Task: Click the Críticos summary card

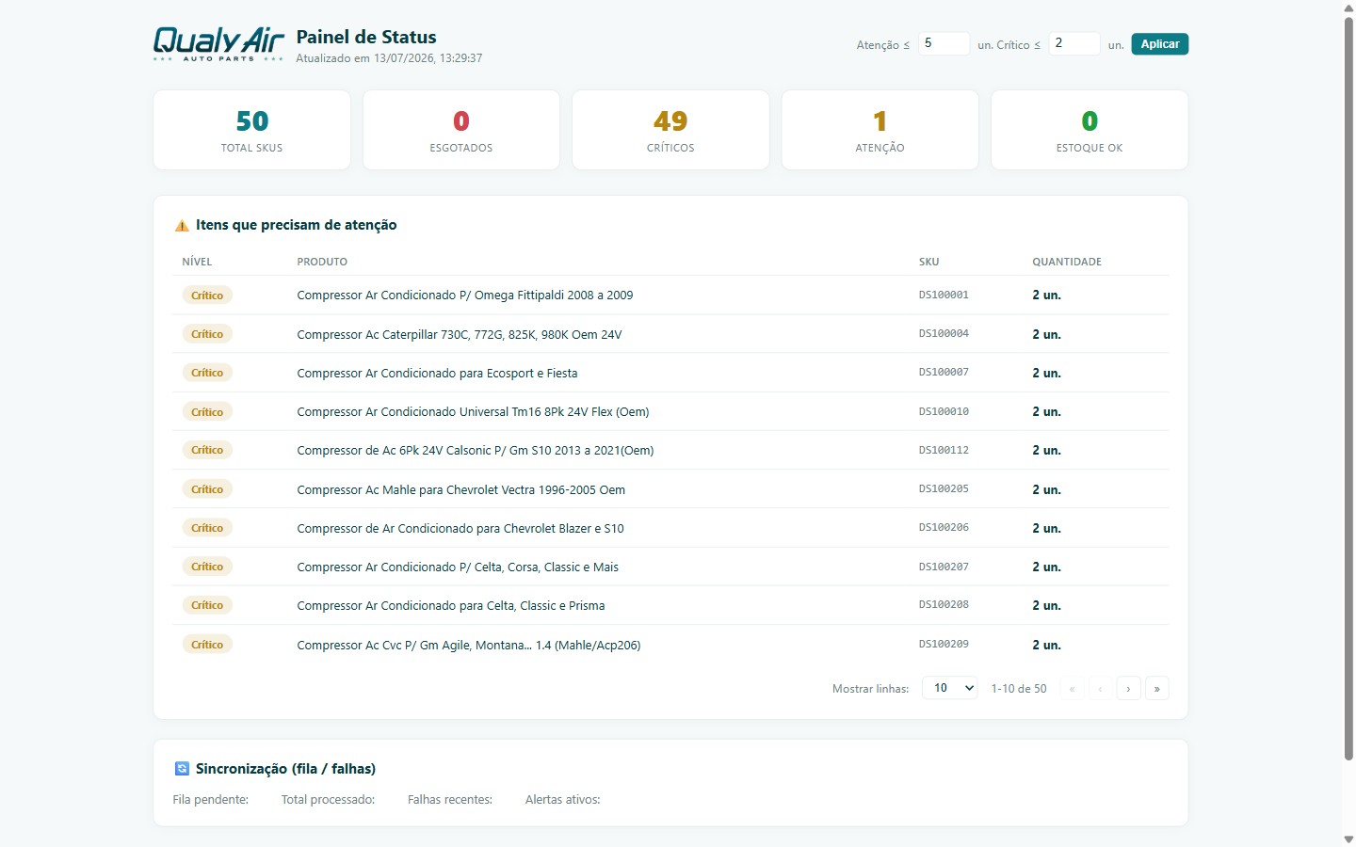Action: pyautogui.click(x=670, y=130)
